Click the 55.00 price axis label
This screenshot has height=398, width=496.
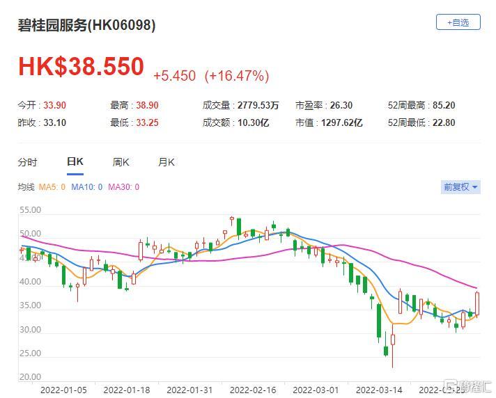point(30,209)
